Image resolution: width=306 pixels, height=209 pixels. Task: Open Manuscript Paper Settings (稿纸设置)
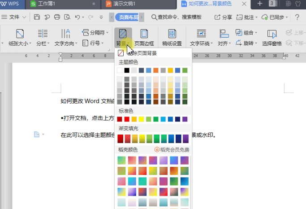pyautogui.click(x=172, y=38)
